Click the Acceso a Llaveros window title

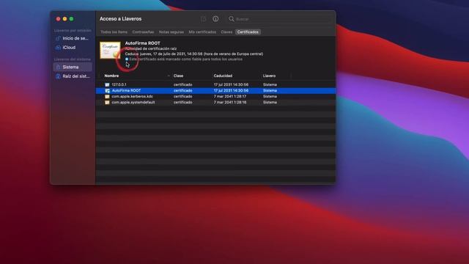click(120, 19)
